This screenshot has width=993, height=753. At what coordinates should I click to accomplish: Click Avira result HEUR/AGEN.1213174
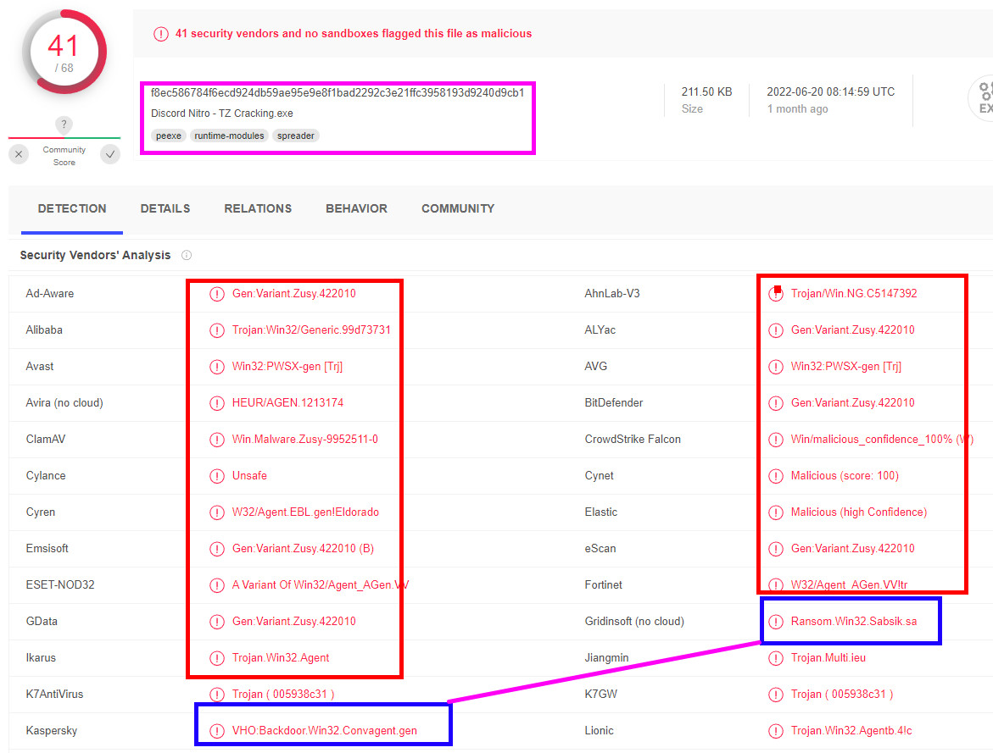tap(287, 403)
